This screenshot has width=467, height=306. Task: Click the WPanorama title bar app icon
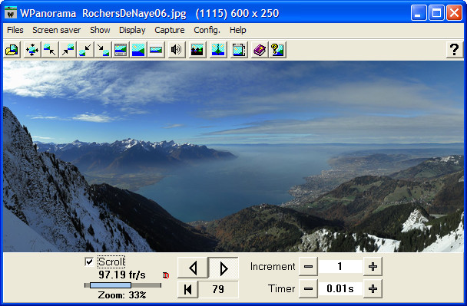click(x=11, y=12)
